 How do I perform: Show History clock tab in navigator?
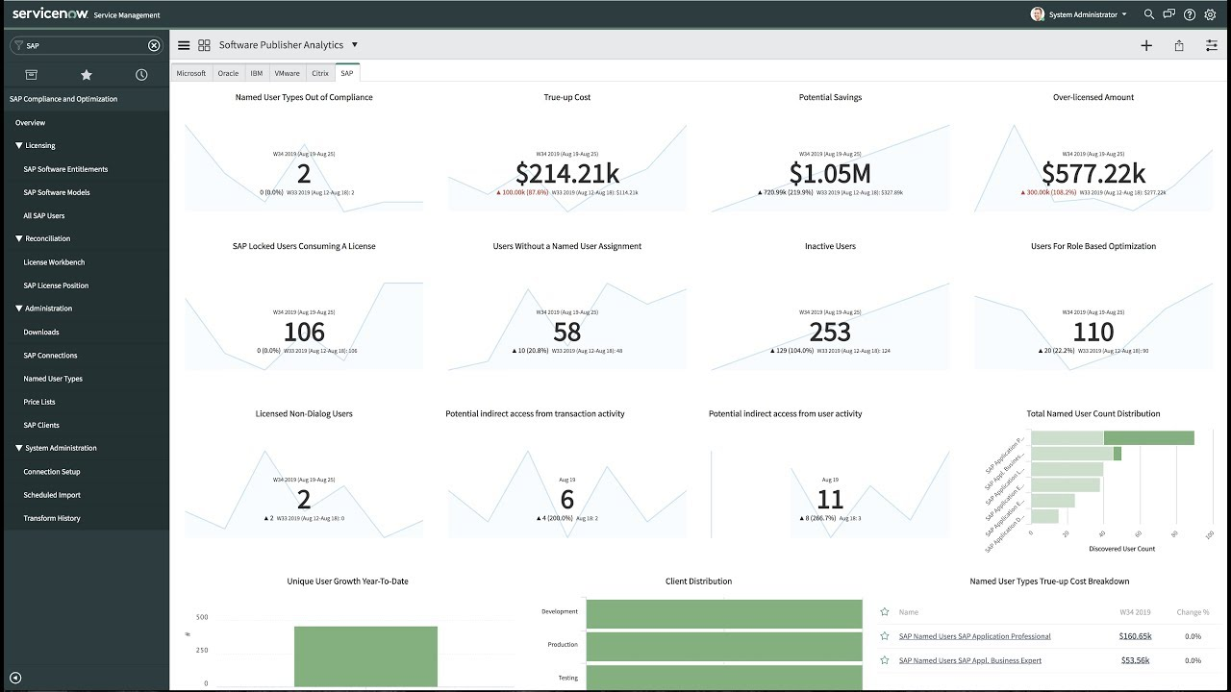tap(141, 75)
